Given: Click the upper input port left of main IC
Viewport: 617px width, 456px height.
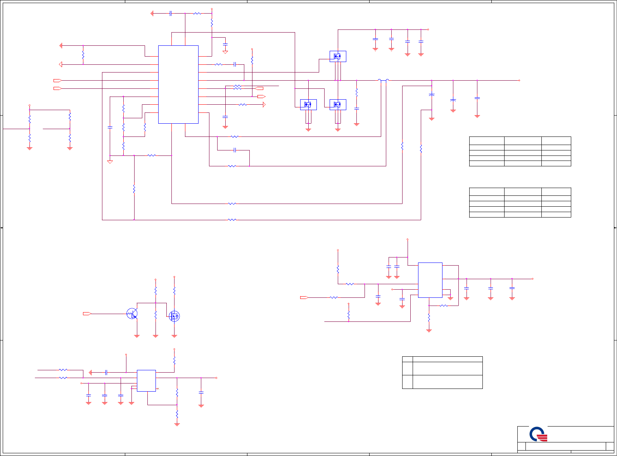Looking at the screenshot, I should click(58, 80).
